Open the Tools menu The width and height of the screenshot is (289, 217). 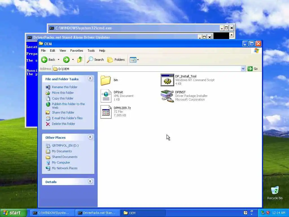click(x=91, y=51)
